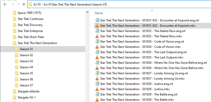Image resolution: width=211 pixels, height=102 pixels.
Task: Open Season 07 folder in navigation pane
Action: coord(26,85)
